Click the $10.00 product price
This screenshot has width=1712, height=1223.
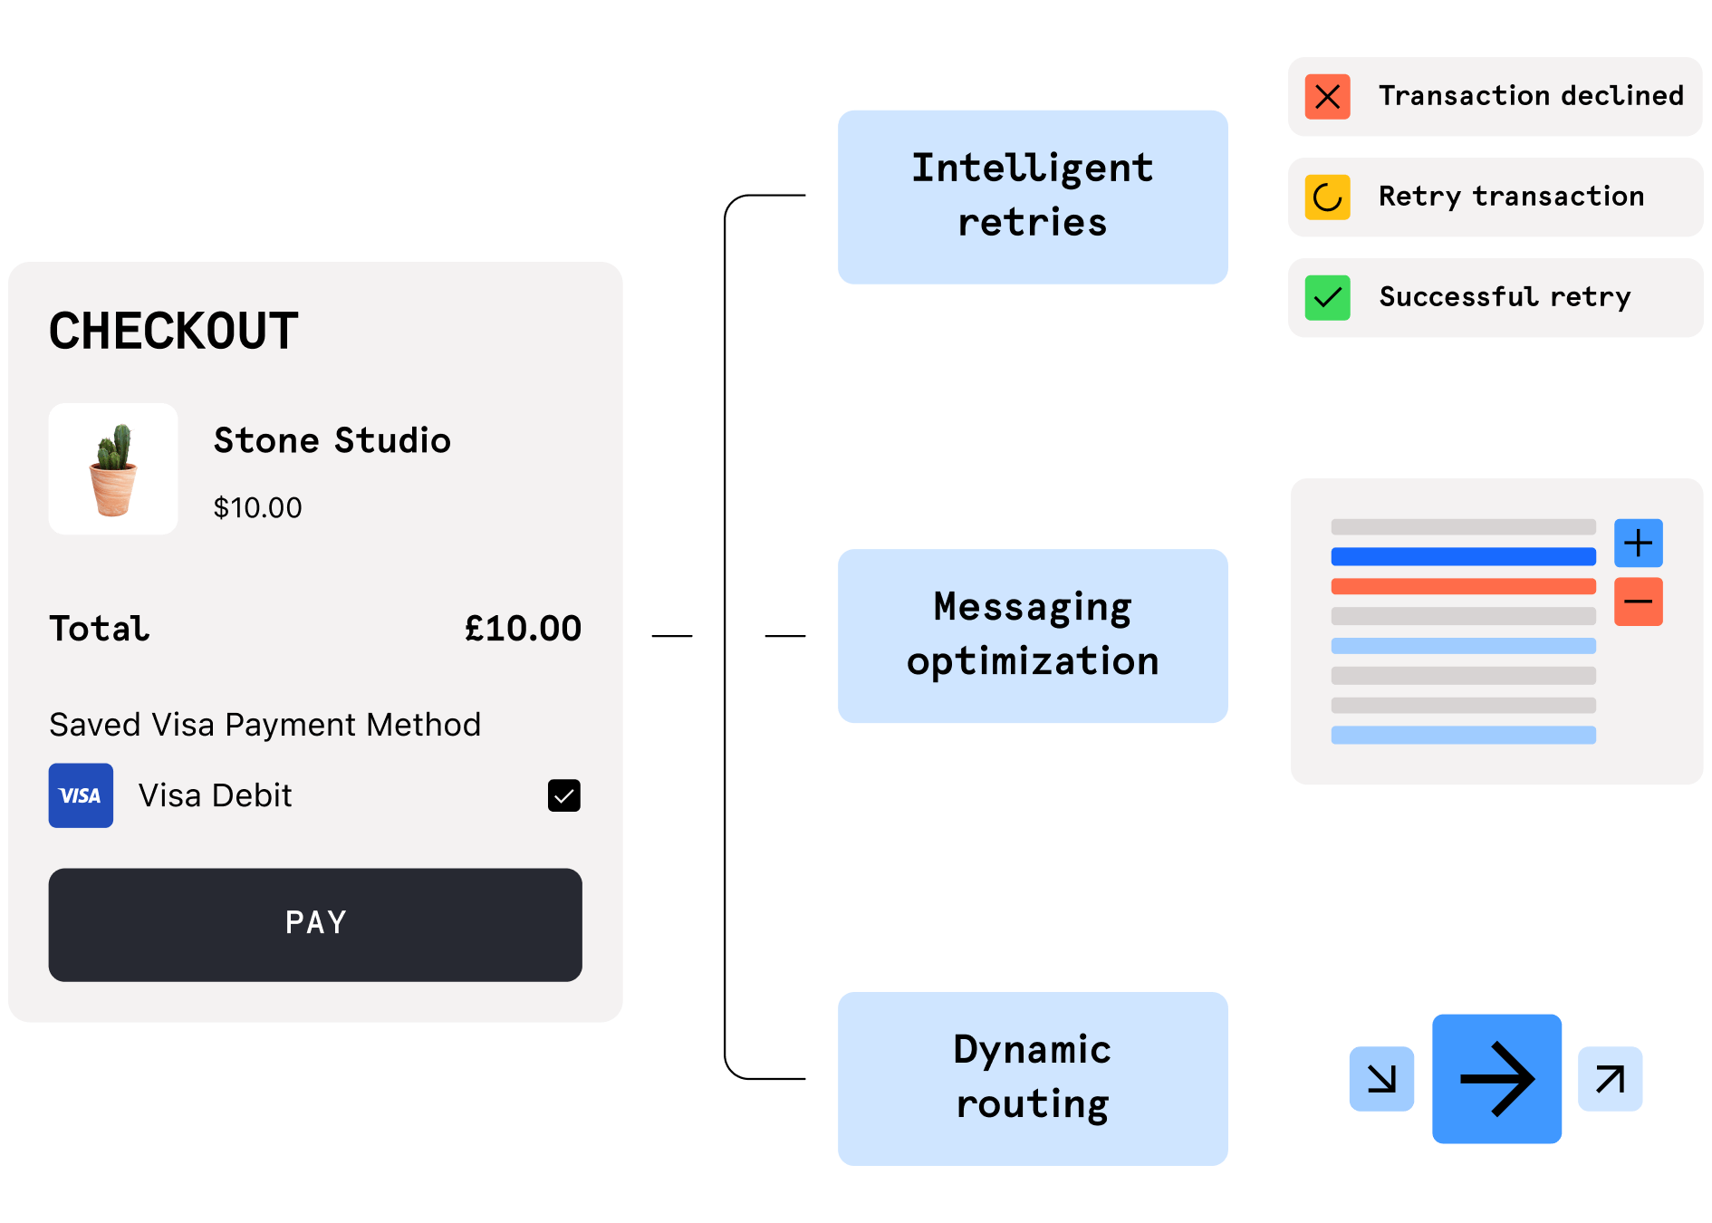pyautogui.click(x=258, y=508)
